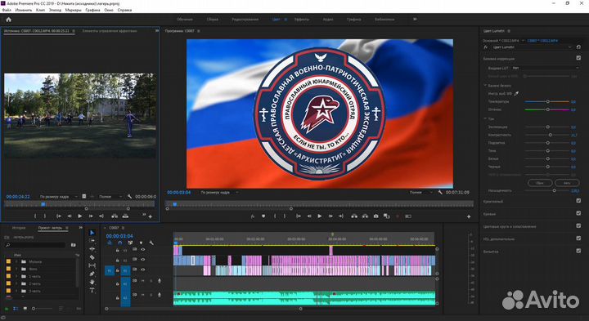The image size is (589, 321).
Task: Open Program monitor settings wrench
Action: coord(440,193)
